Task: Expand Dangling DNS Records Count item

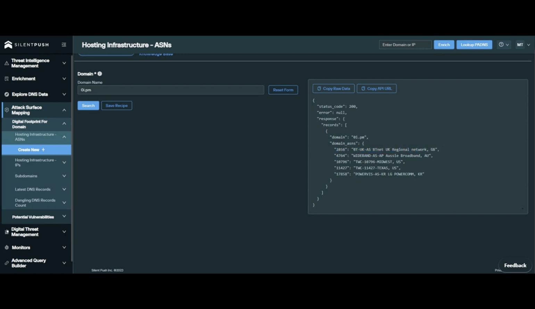Action: click(64, 203)
